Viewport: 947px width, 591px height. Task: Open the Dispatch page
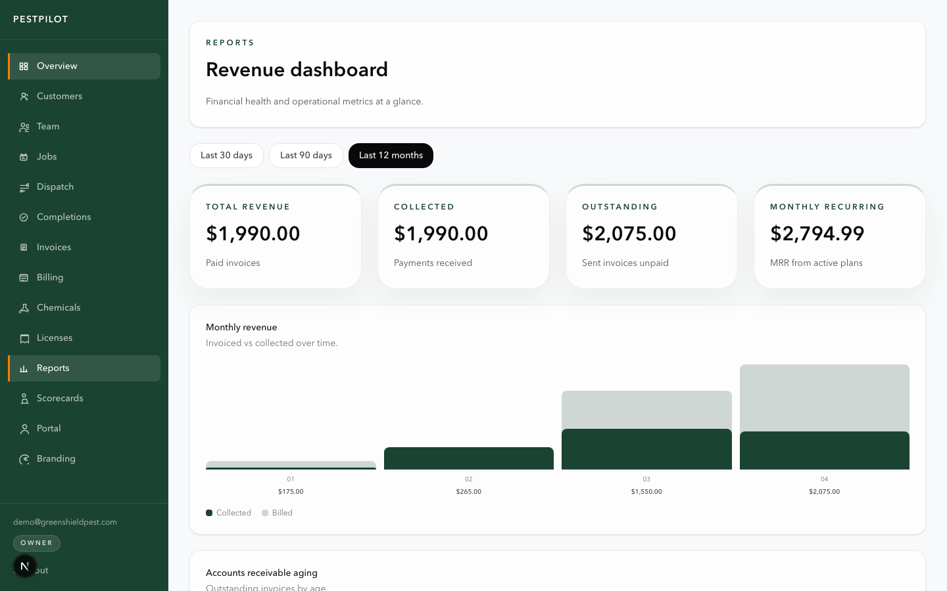tap(84, 187)
